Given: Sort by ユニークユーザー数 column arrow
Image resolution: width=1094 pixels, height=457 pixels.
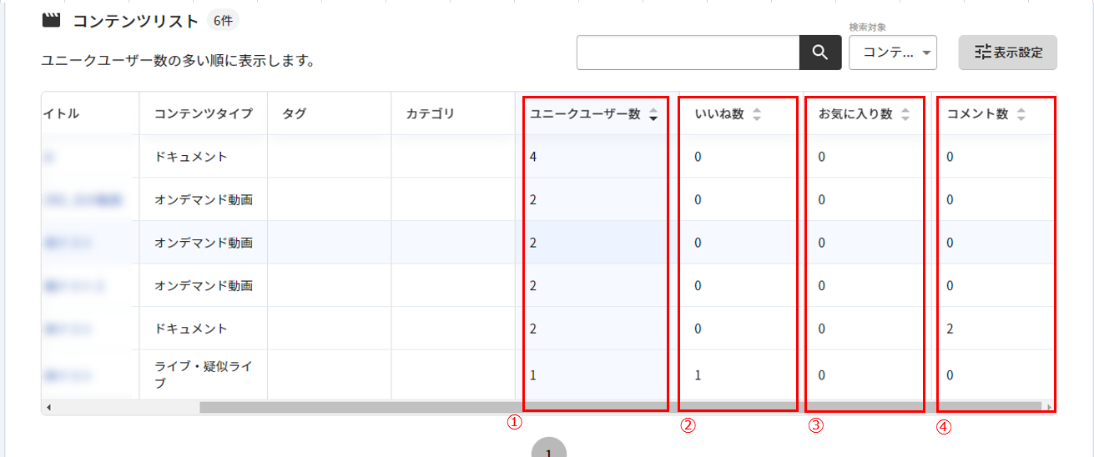Looking at the screenshot, I should click(x=653, y=114).
